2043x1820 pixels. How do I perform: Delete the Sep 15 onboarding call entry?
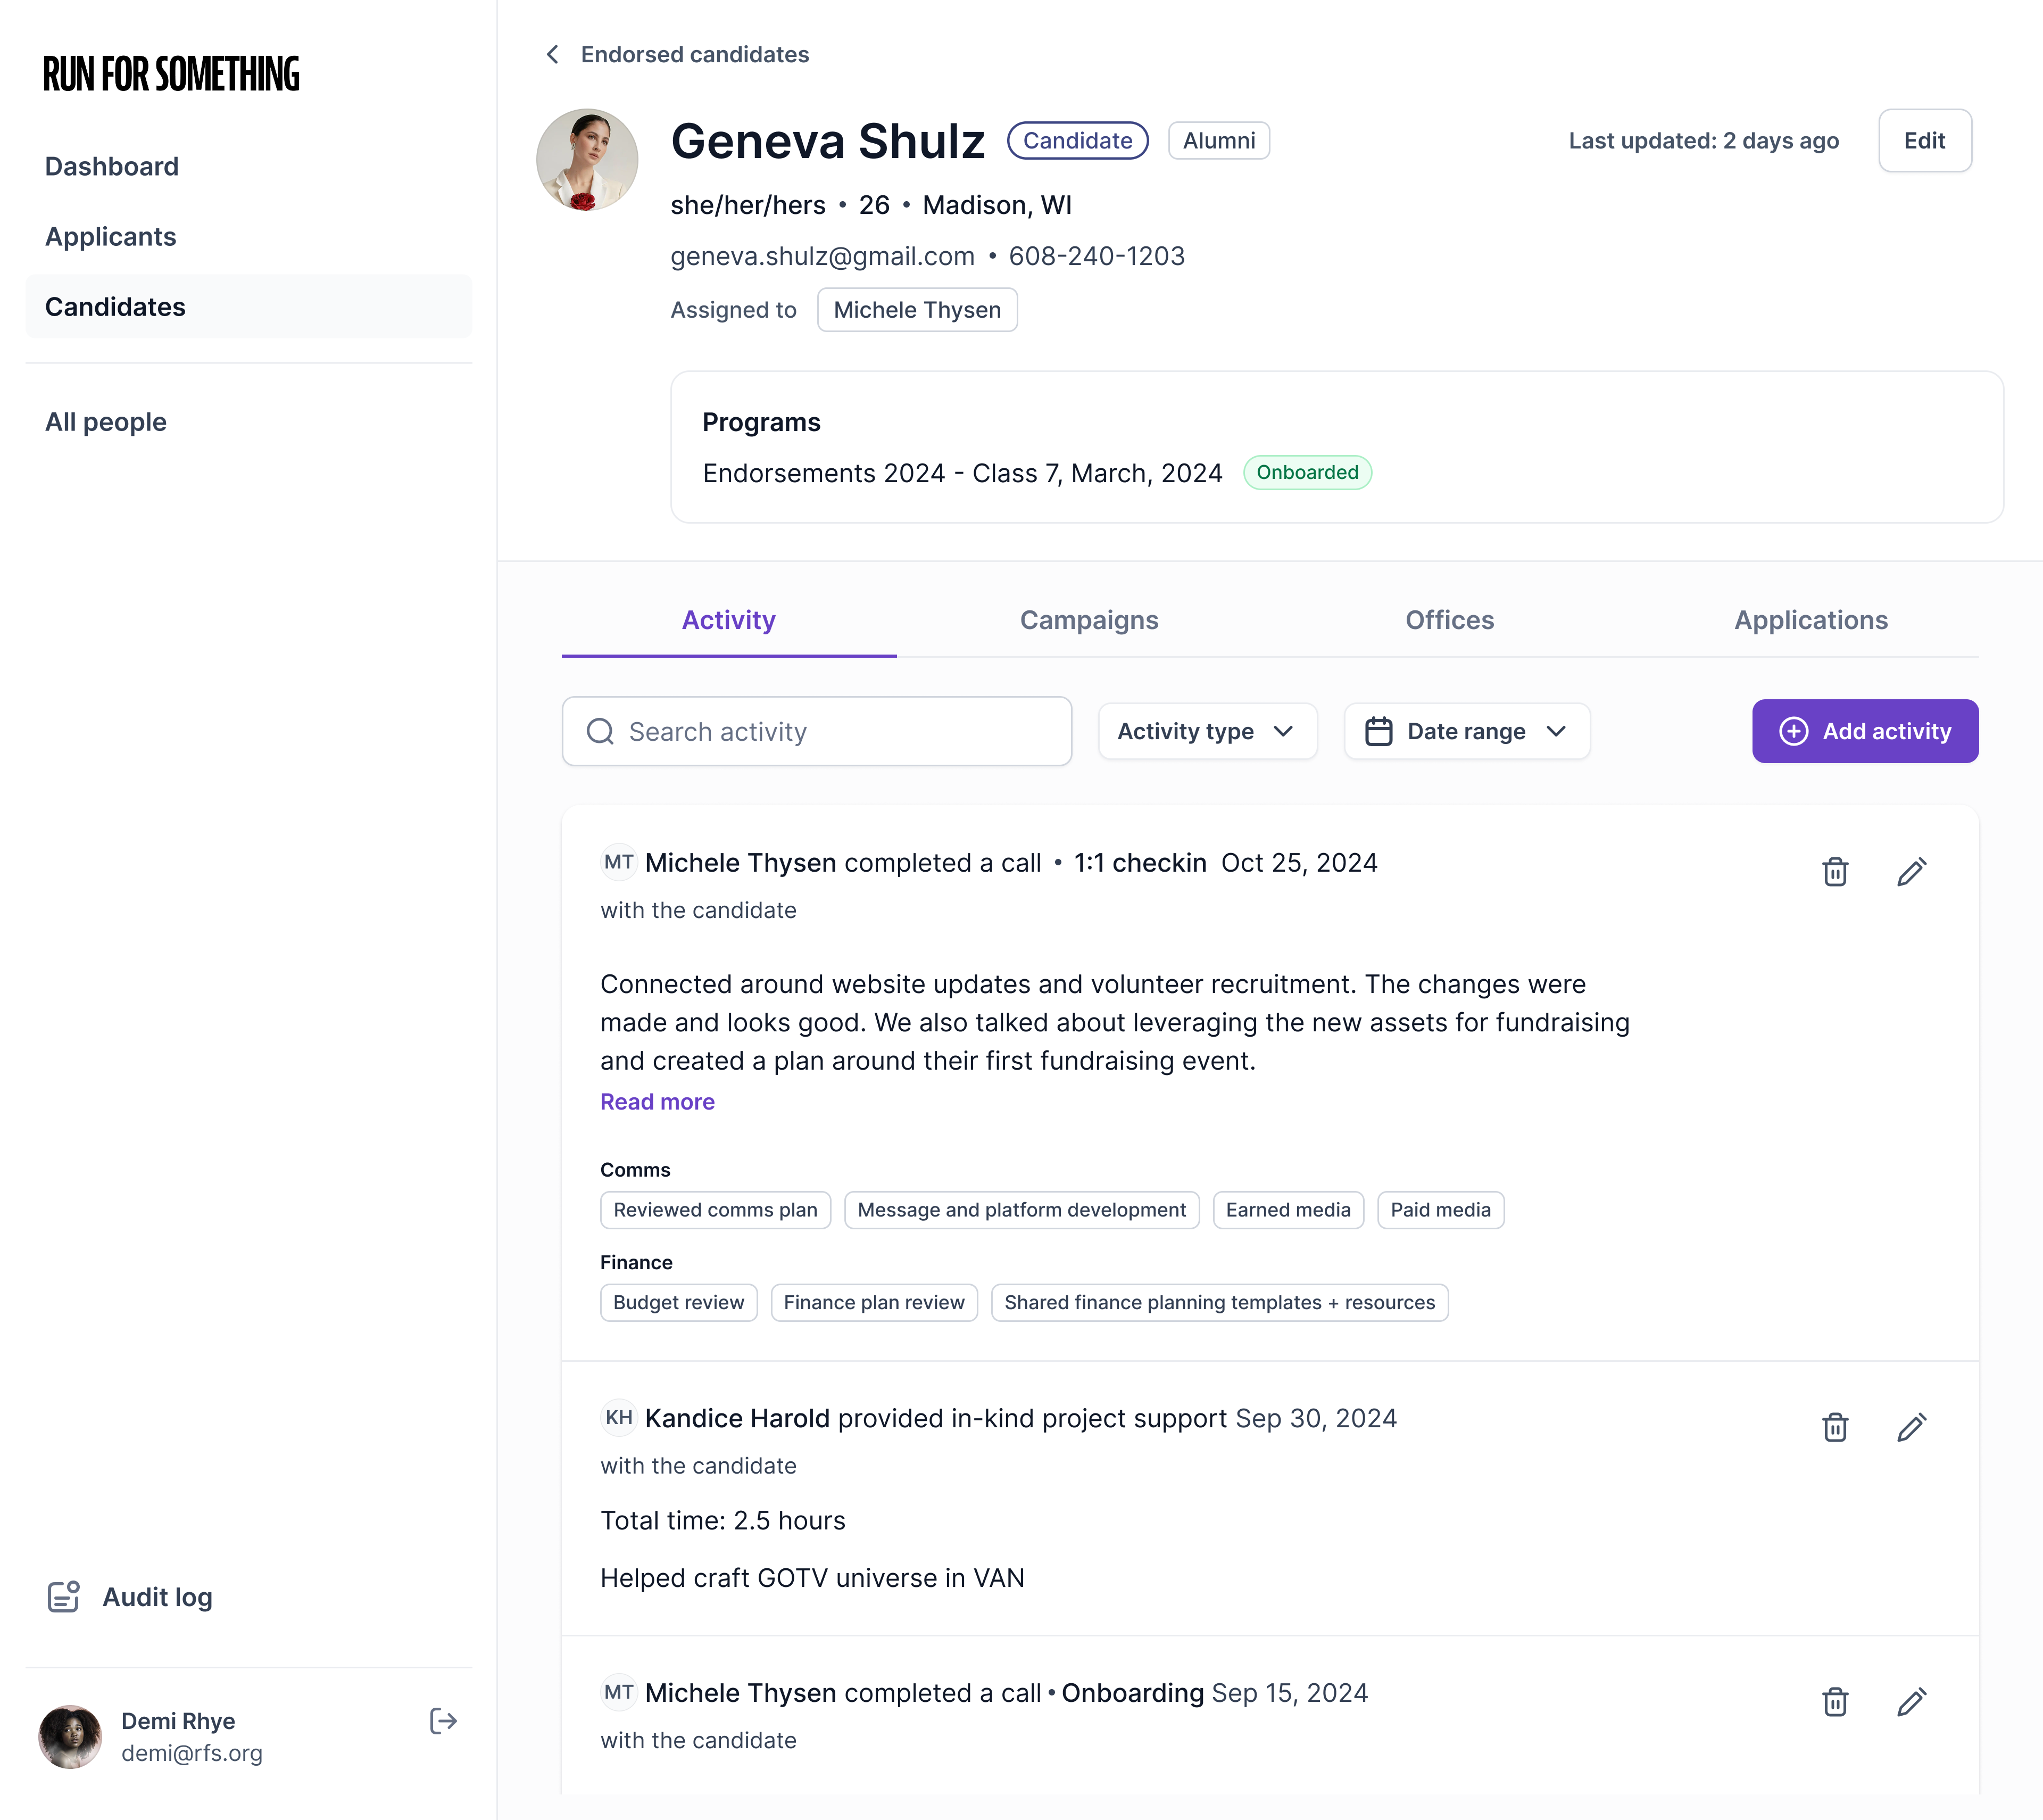point(1834,1701)
